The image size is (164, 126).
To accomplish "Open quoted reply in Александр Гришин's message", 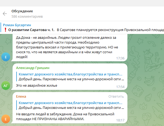I will click(70, 77).
